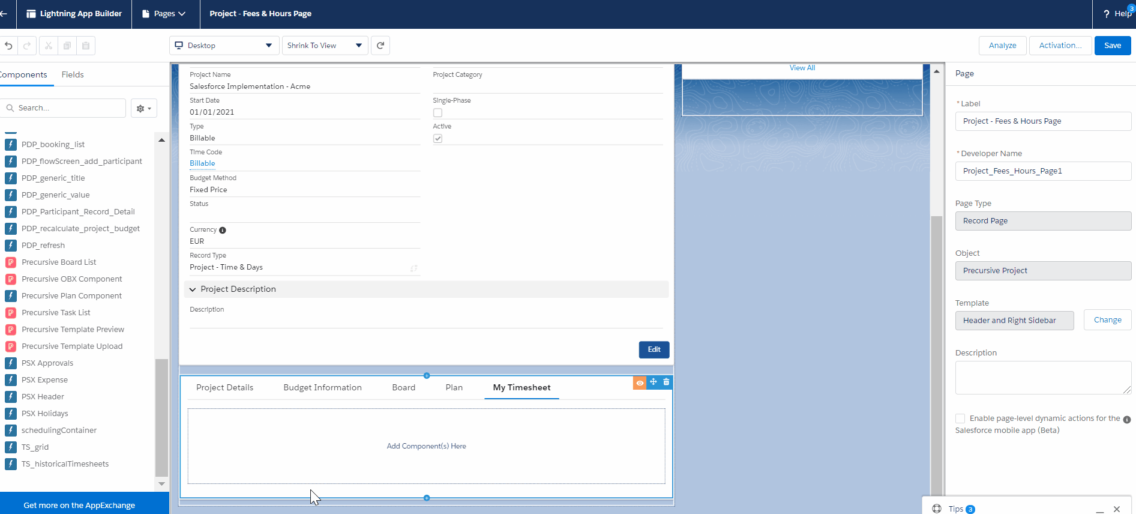Enable page-level dynamic actions checkbox
The image size is (1136, 514).
960,419
